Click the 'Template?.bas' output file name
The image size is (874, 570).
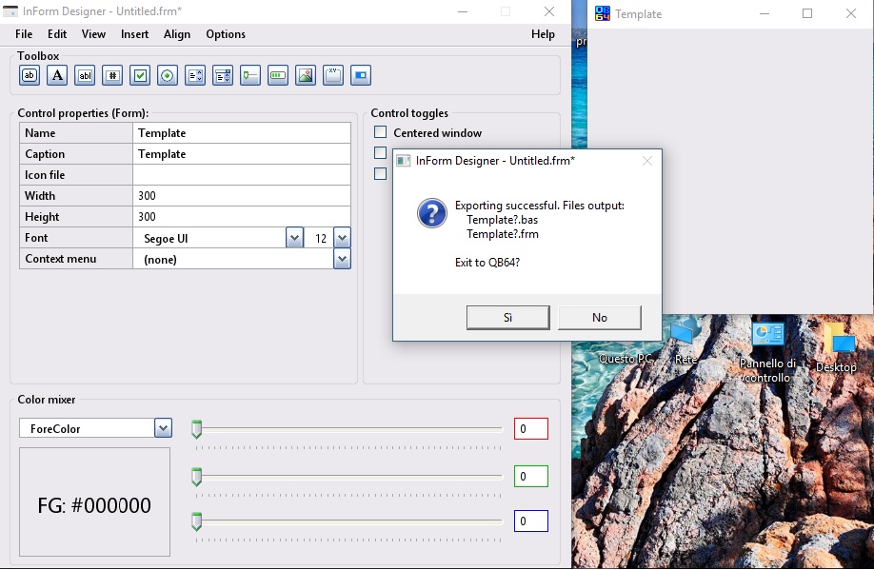click(x=502, y=220)
